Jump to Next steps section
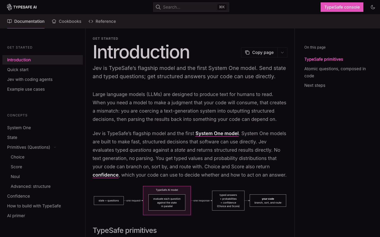 tap(315, 85)
